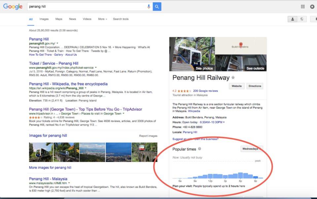The width and height of the screenshot is (317, 199).
Task: Switch to the globe results toggle
Action: pyautogui.click(x=302, y=19)
